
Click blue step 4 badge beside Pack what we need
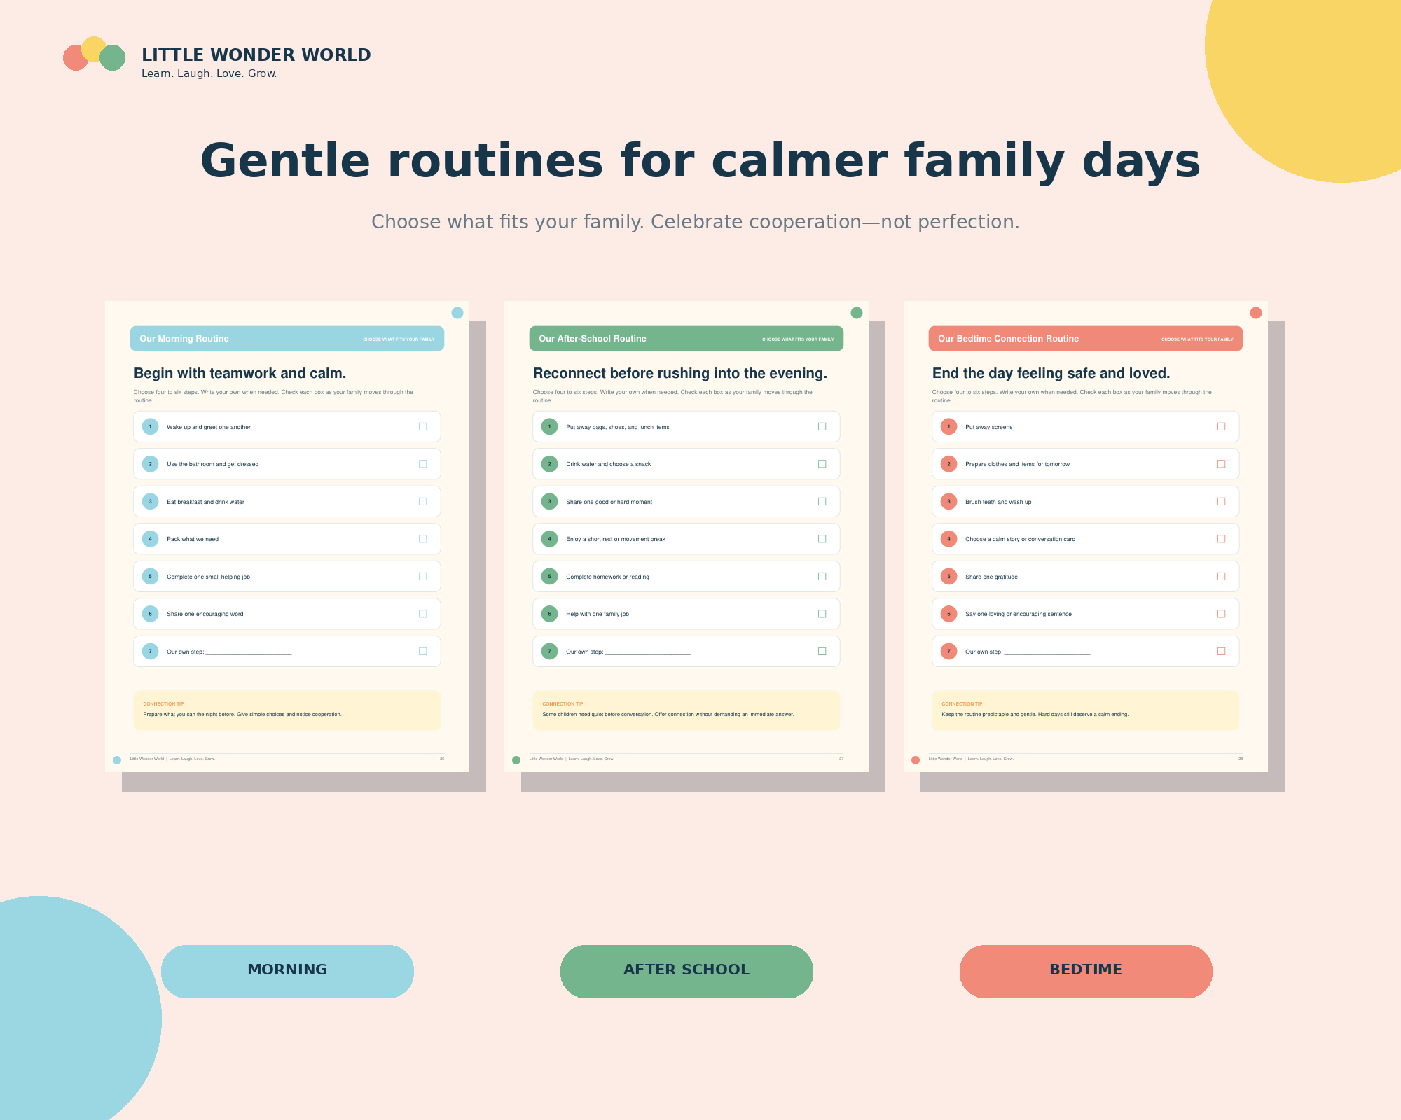click(150, 539)
